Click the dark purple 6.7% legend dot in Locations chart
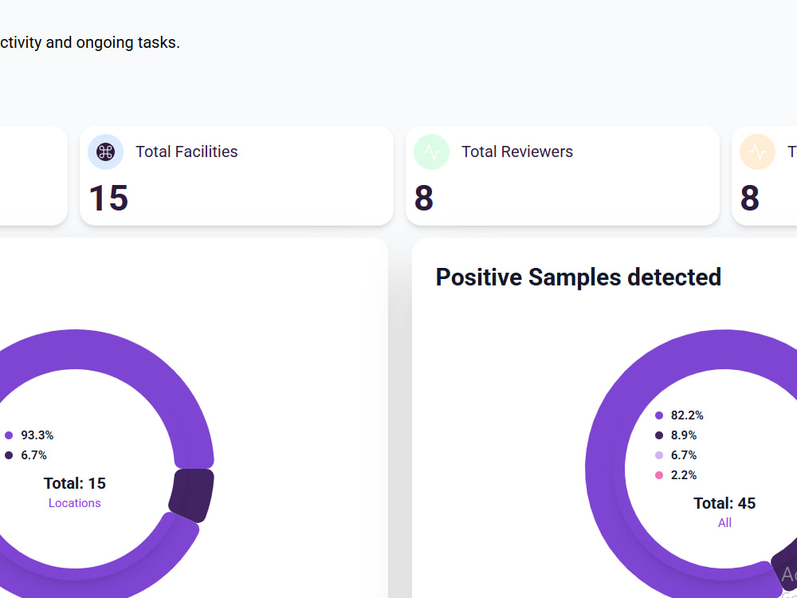This screenshot has width=797, height=598. pyautogui.click(x=9, y=455)
